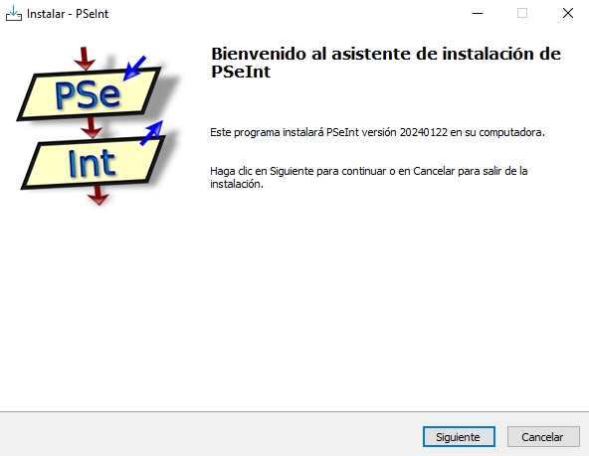Click the disabled maximize window button
Screen dimensions: 589x456
point(522,14)
